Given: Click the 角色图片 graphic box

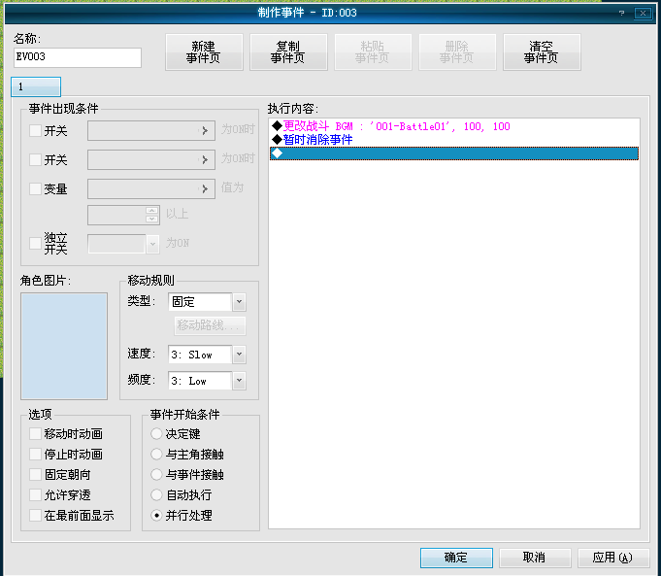Looking at the screenshot, I should 64,346.
